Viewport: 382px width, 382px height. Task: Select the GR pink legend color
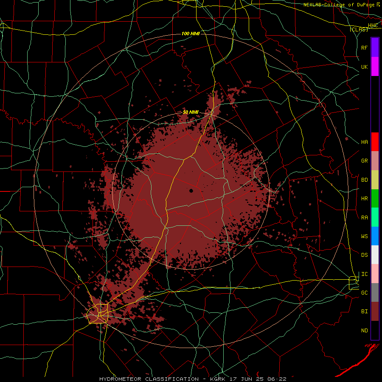click(375, 161)
